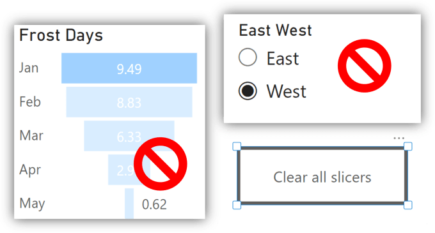Select the East radio button
This screenshot has height=233, width=435.
point(248,57)
